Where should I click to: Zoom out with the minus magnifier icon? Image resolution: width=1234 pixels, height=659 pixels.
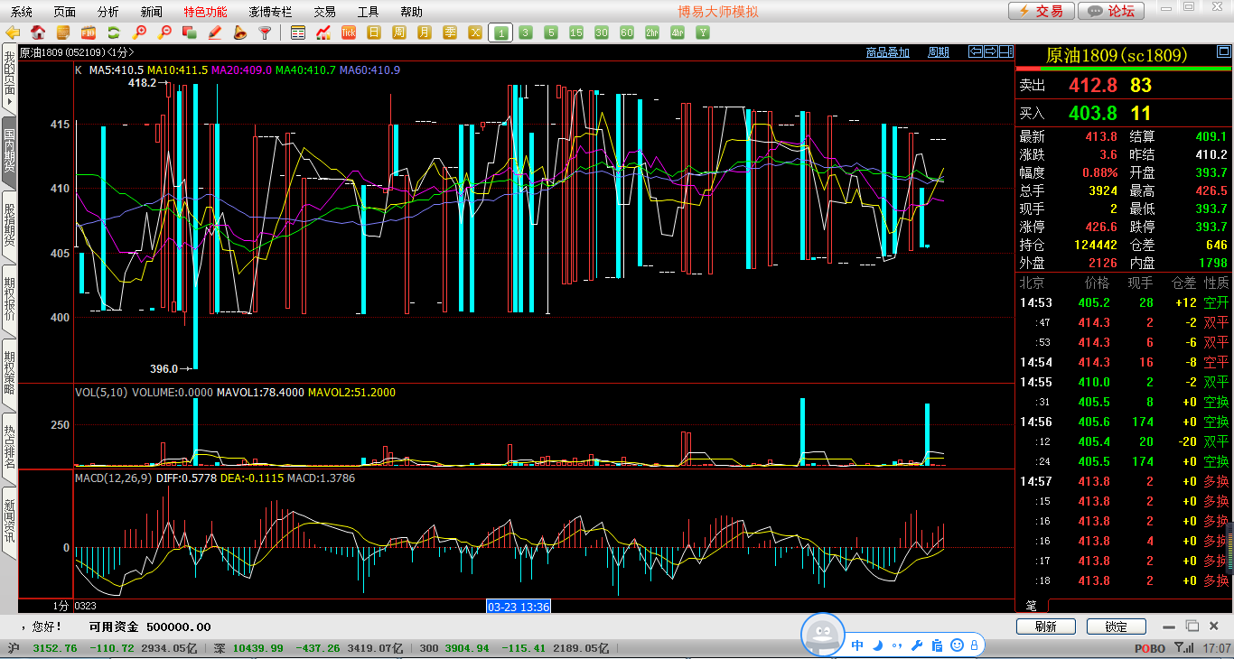(164, 32)
